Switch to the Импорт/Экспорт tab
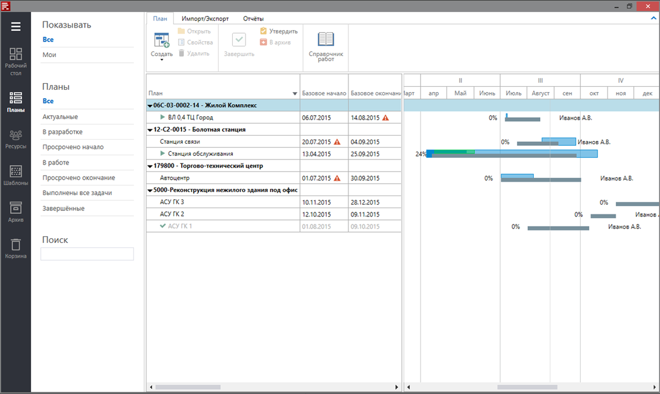 [205, 18]
